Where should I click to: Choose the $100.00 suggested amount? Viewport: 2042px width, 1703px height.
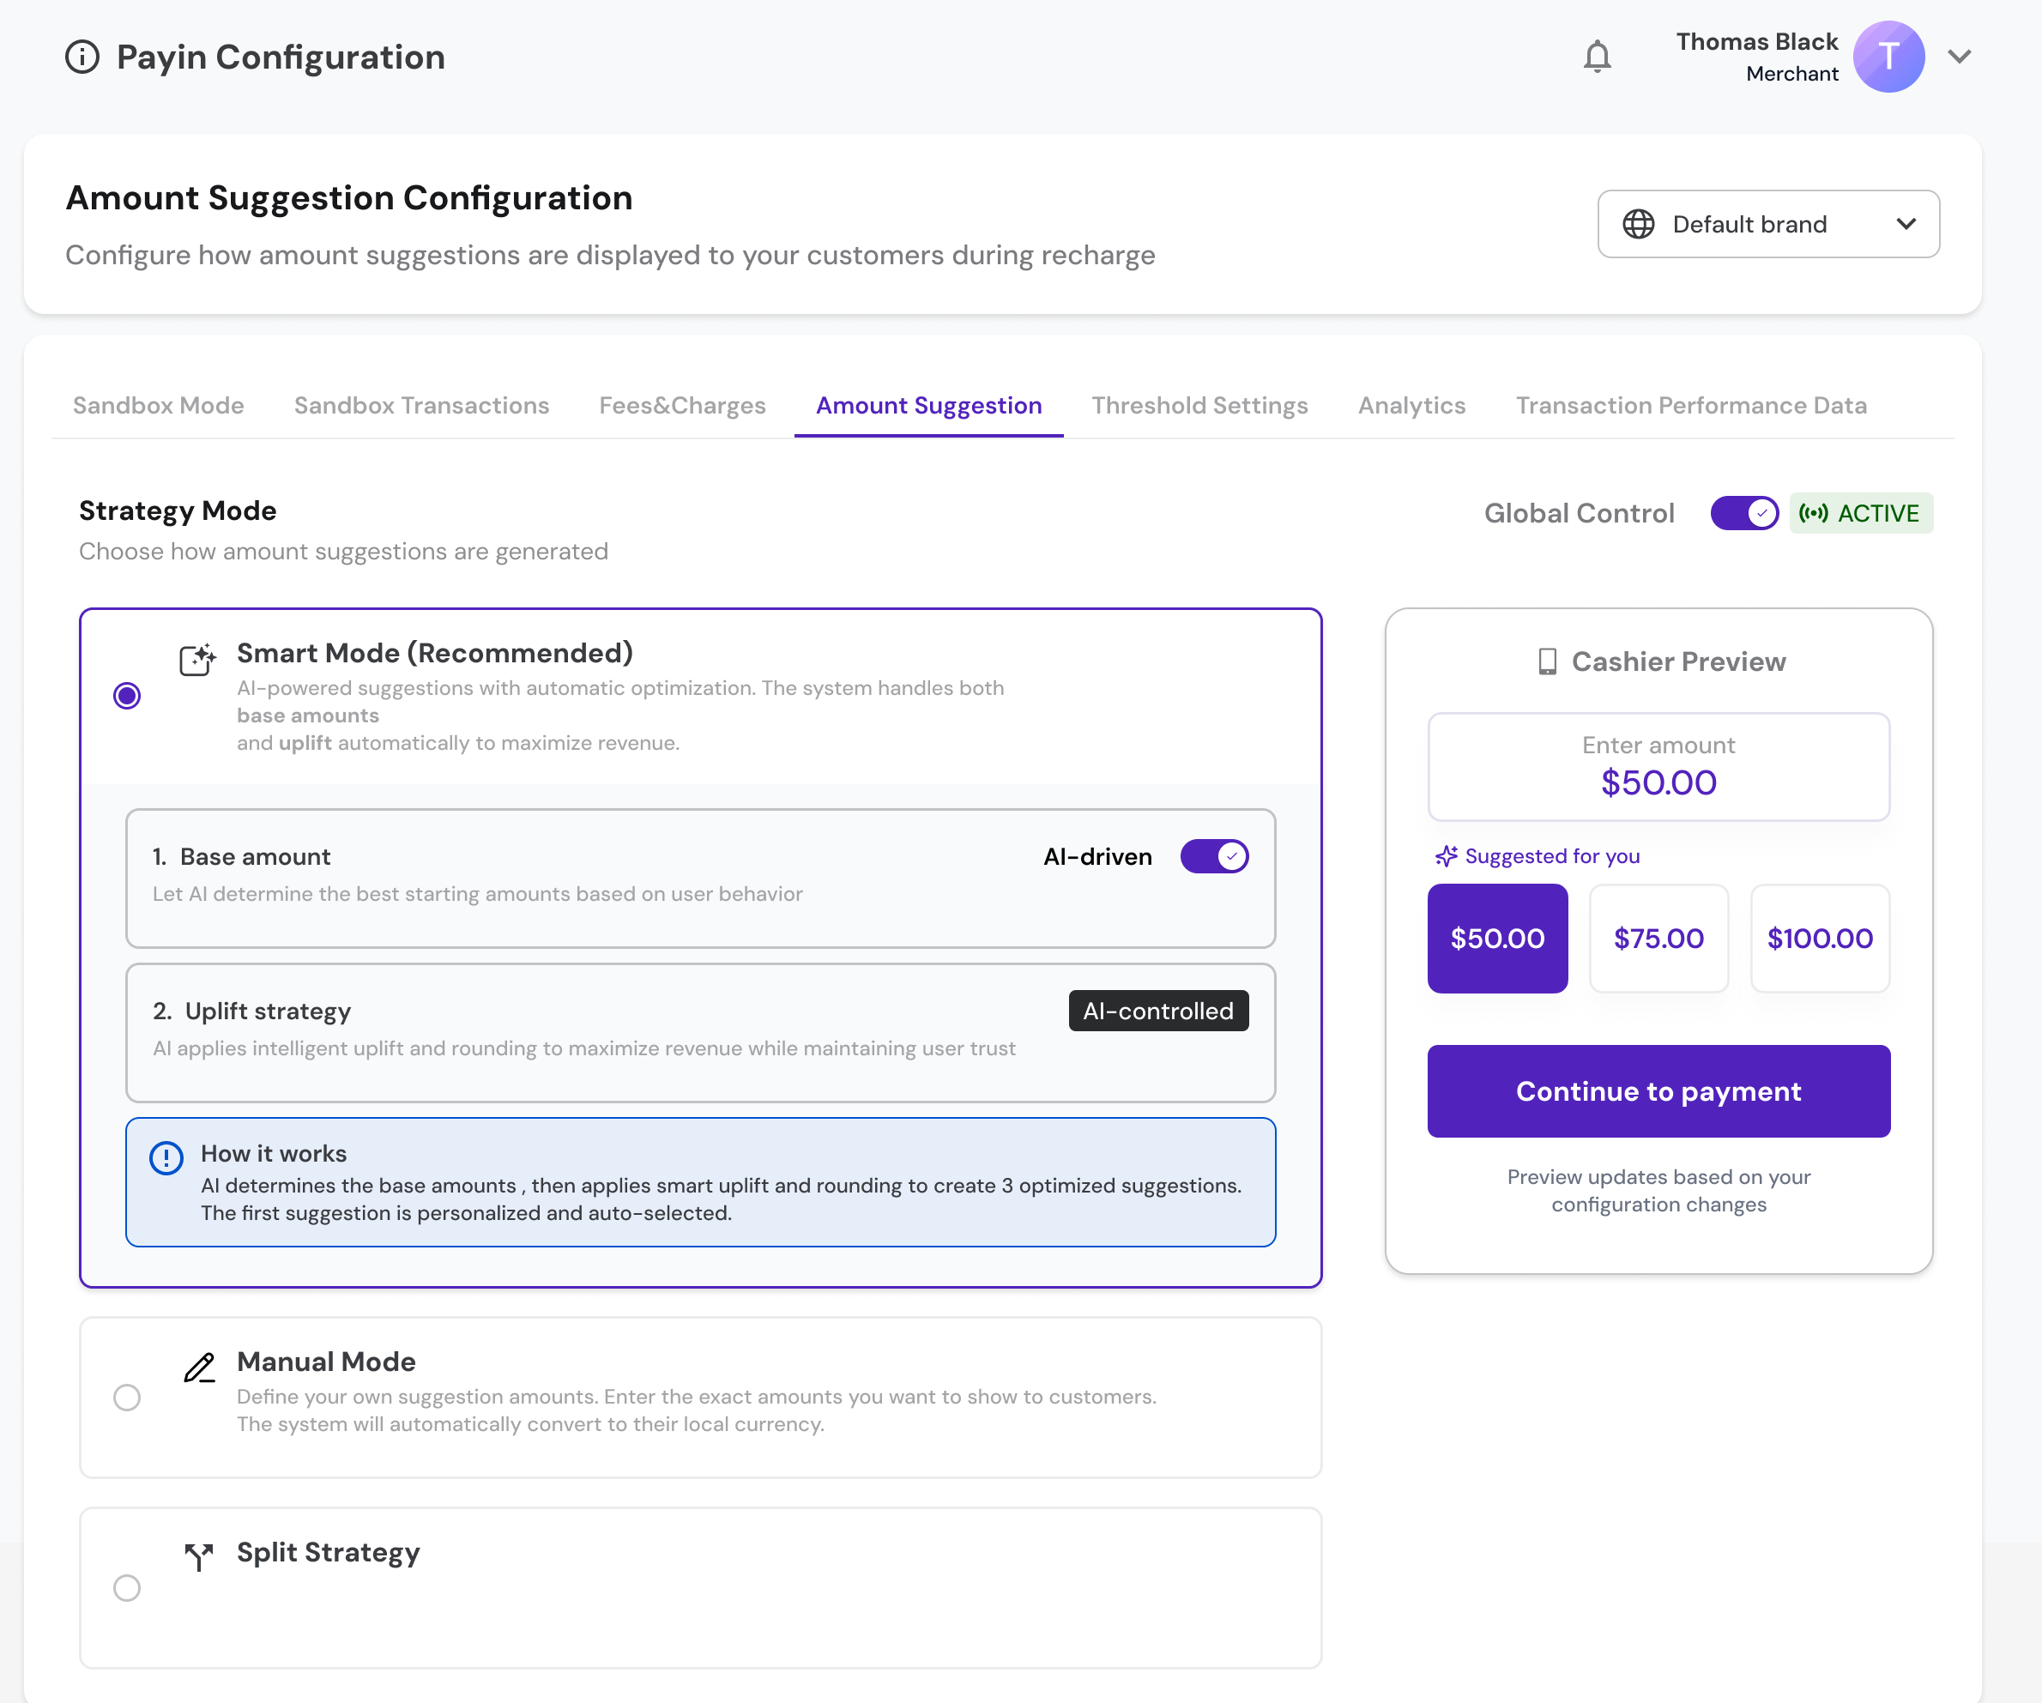point(1819,938)
